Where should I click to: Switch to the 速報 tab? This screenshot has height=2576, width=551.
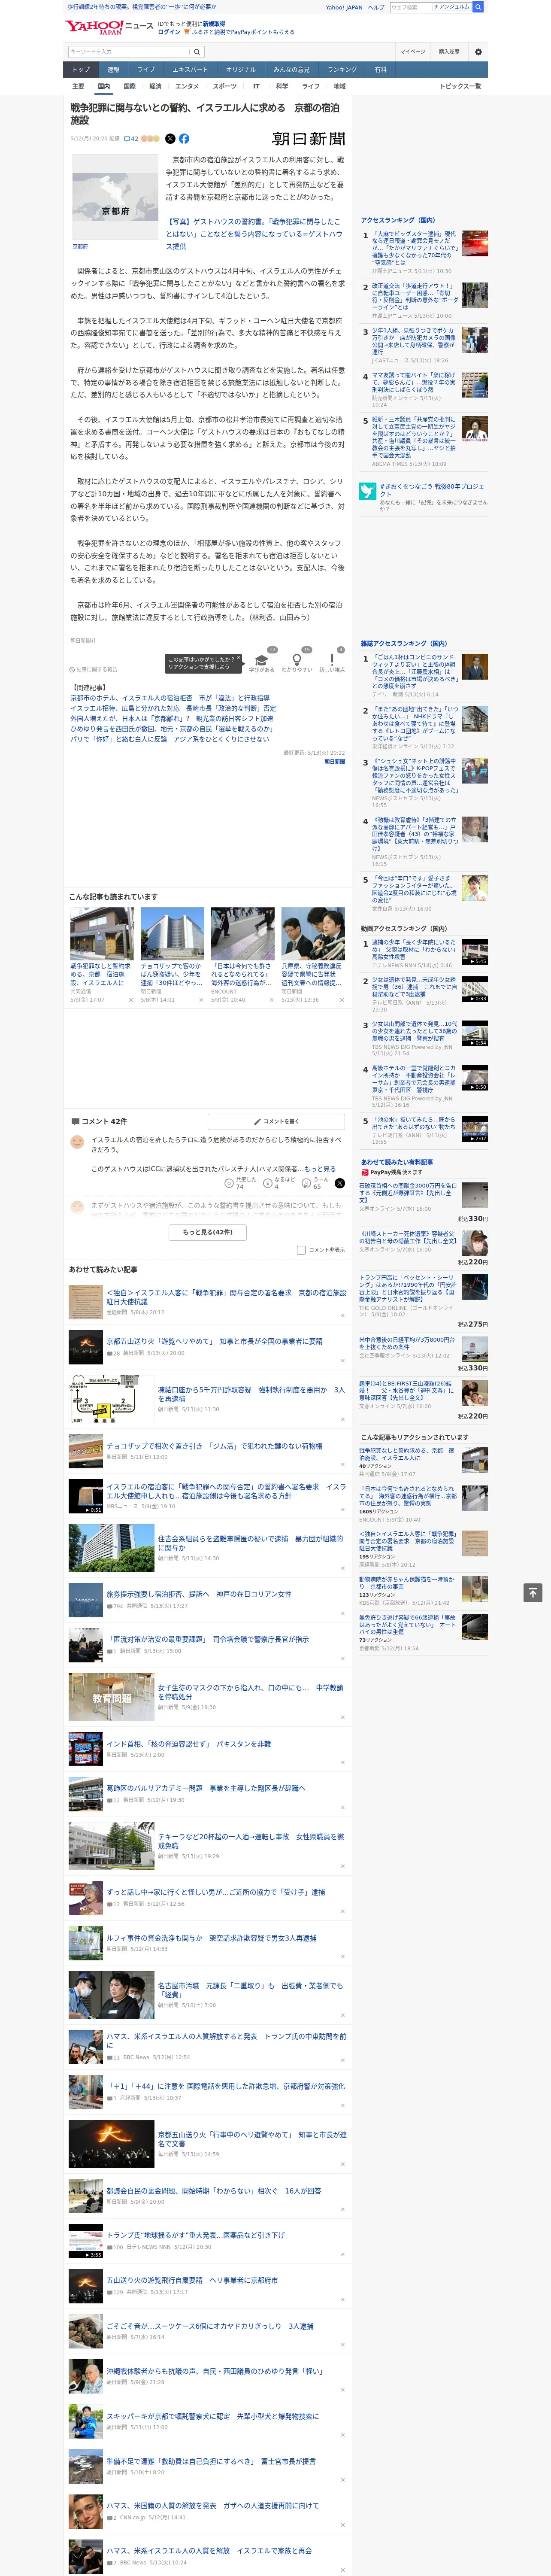pyautogui.click(x=113, y=70)
